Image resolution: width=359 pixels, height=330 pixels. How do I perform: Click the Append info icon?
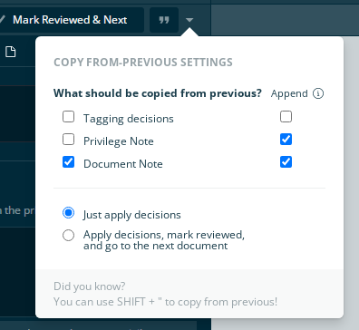(x=318, y=93)
